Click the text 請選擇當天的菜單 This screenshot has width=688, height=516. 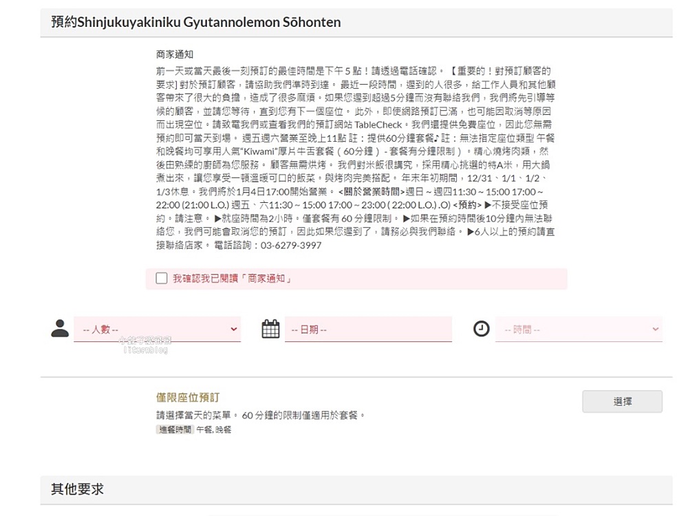pyautogui.click(x=193, y=415)
